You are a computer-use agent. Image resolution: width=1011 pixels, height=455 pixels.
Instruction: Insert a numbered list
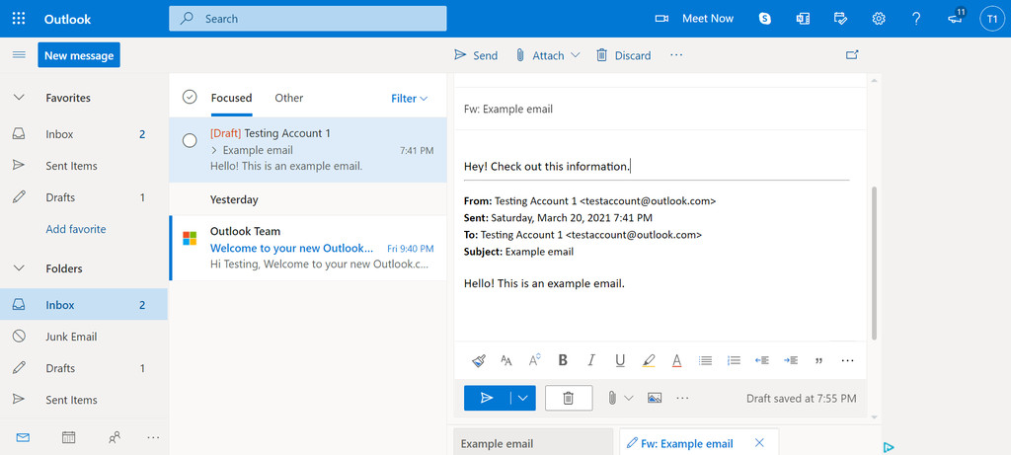click(x=734, y=360)
